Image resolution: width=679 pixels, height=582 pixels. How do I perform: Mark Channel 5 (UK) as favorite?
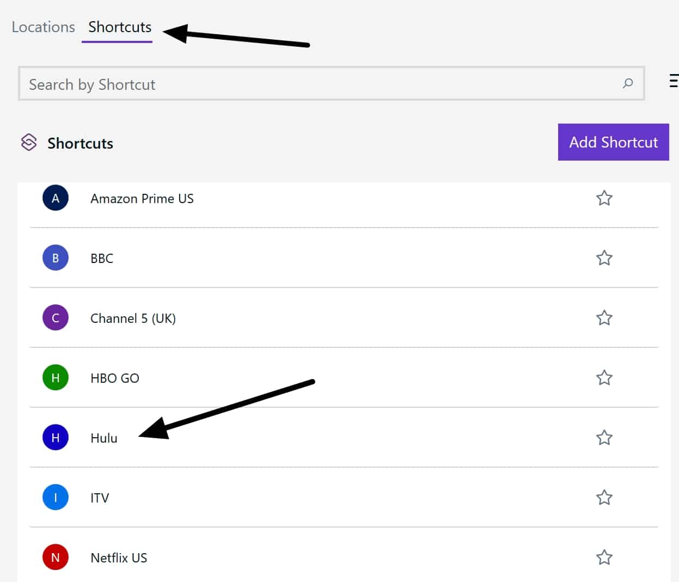[x=604, y=318]
